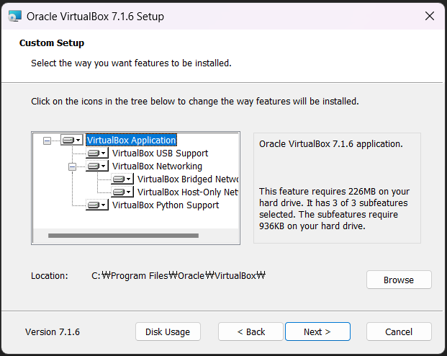This screenshot has height=356, width=447.
Task: Click the Version 7.1.6 label
Action: coord(53,332)
